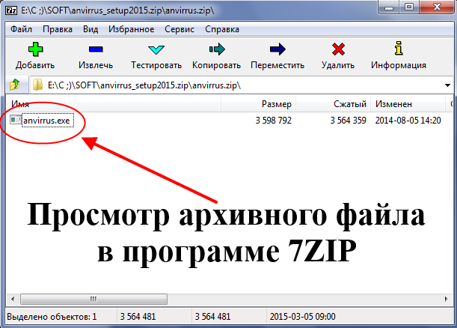This screenshot has height=328, width=457.
Task: Go up one folder level
Action: pos(14,85)
